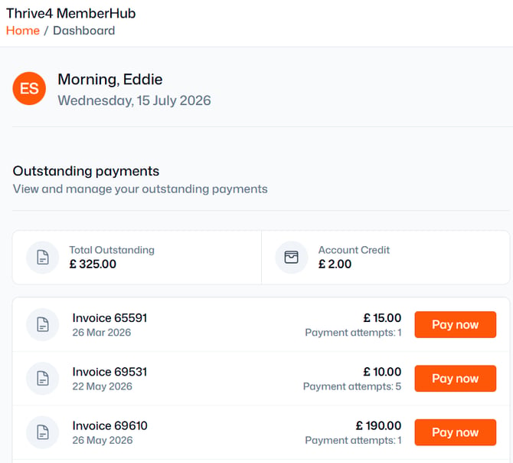Click the document icon for Invoice 69610
Viewport: 513px width, 463px height.
[x=43, y=432]
